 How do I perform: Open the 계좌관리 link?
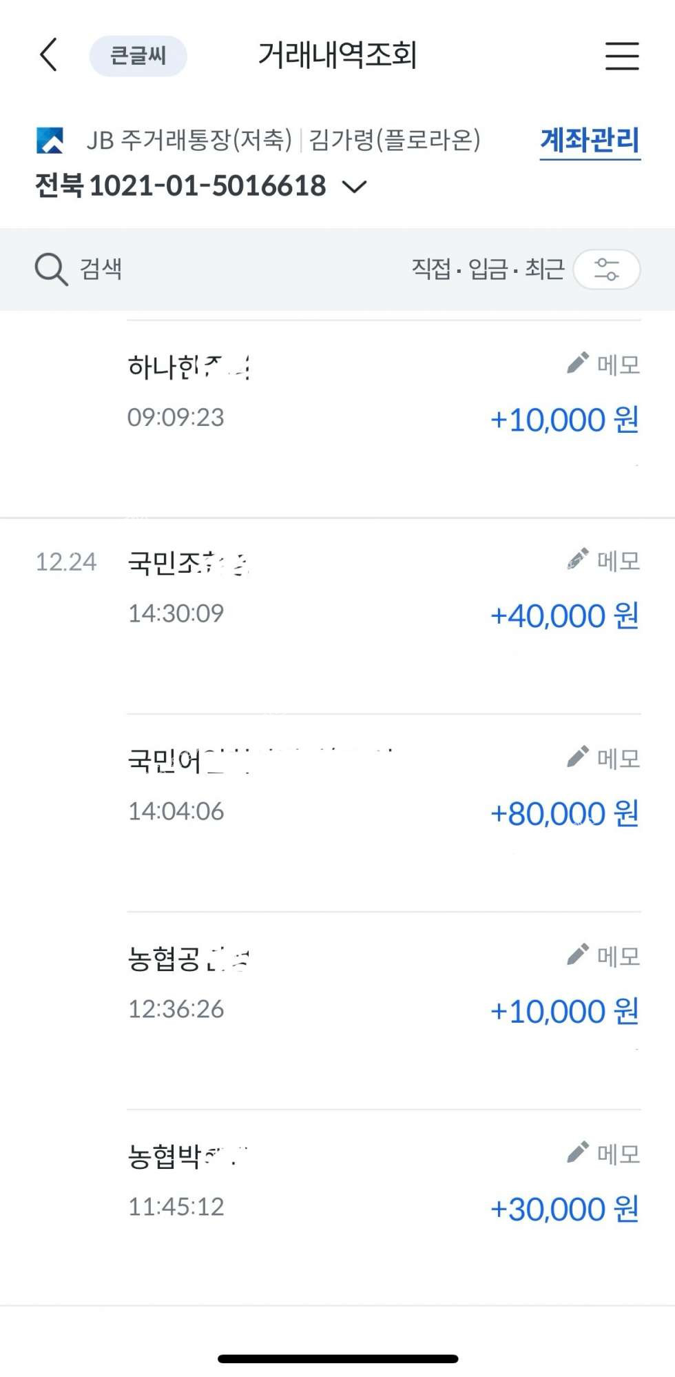point(590,141)
